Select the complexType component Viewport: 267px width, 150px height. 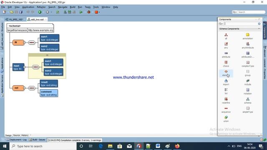[x=247, y=64]
